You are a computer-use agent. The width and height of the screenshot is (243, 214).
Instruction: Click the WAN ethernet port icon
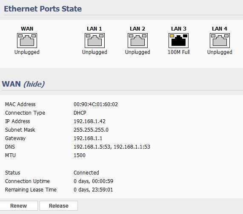tap(27, 40)
